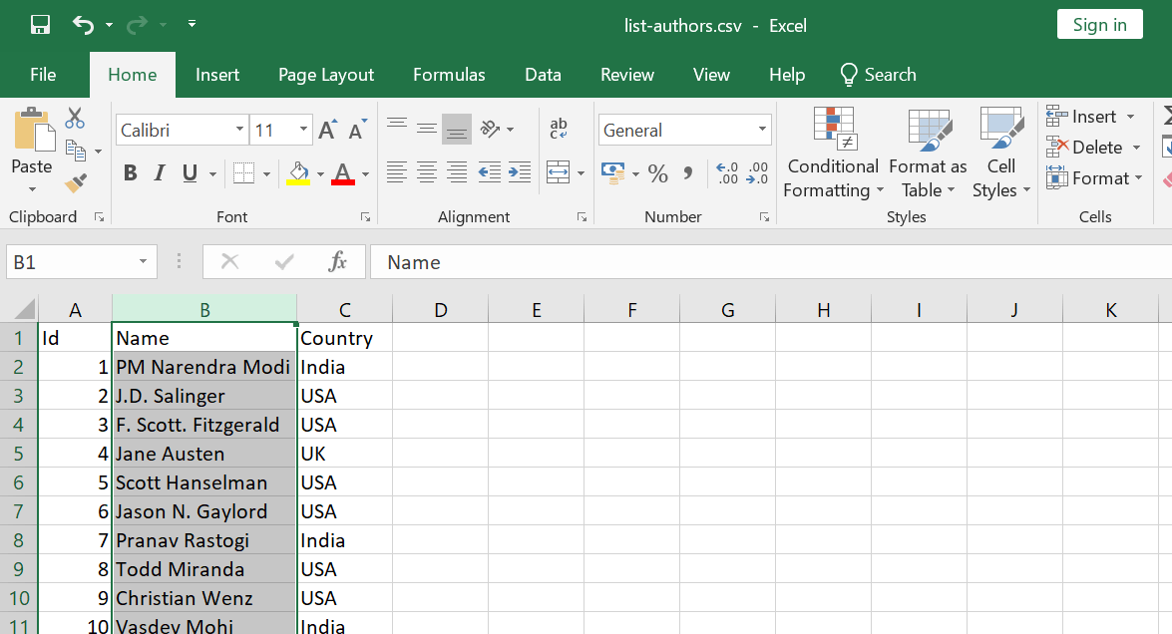Apply Strikethrough... select the Format Painter icon
The height and width of the screenshot is (634, 1172).
click(x=74, y=183)
